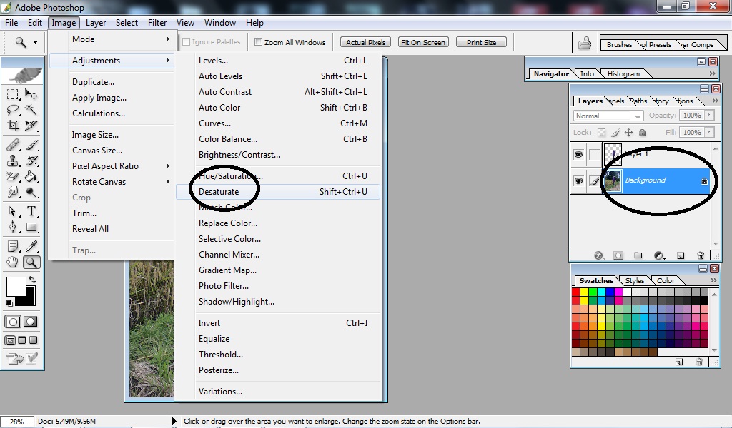Screen dimensions: 732x428
Task: Add a layer mask in Layers panel
Action: point(618,255)
